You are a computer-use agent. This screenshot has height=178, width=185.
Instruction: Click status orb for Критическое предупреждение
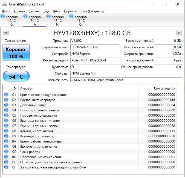pos(6,94)
